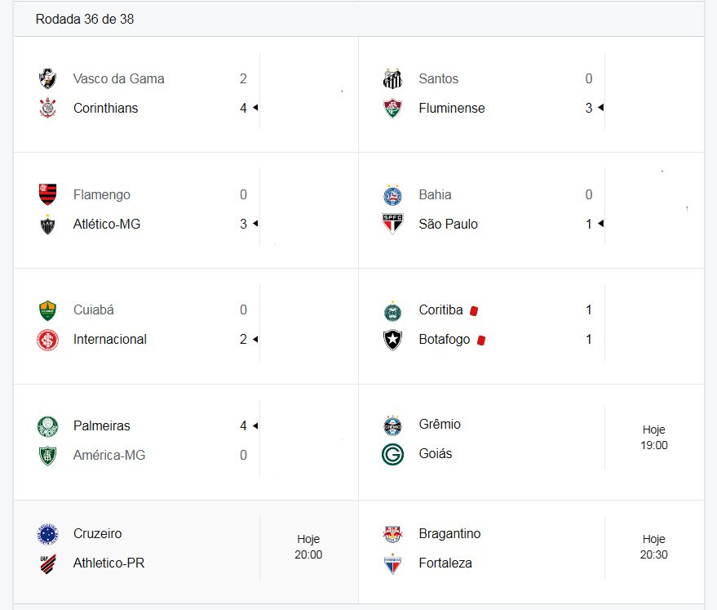Click Botafogo's red card indicator
This screenshot has height=610, width=717.
pyautogui.click(x=481, y=340)
